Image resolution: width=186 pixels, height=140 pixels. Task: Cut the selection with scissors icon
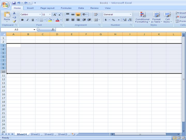14,13
